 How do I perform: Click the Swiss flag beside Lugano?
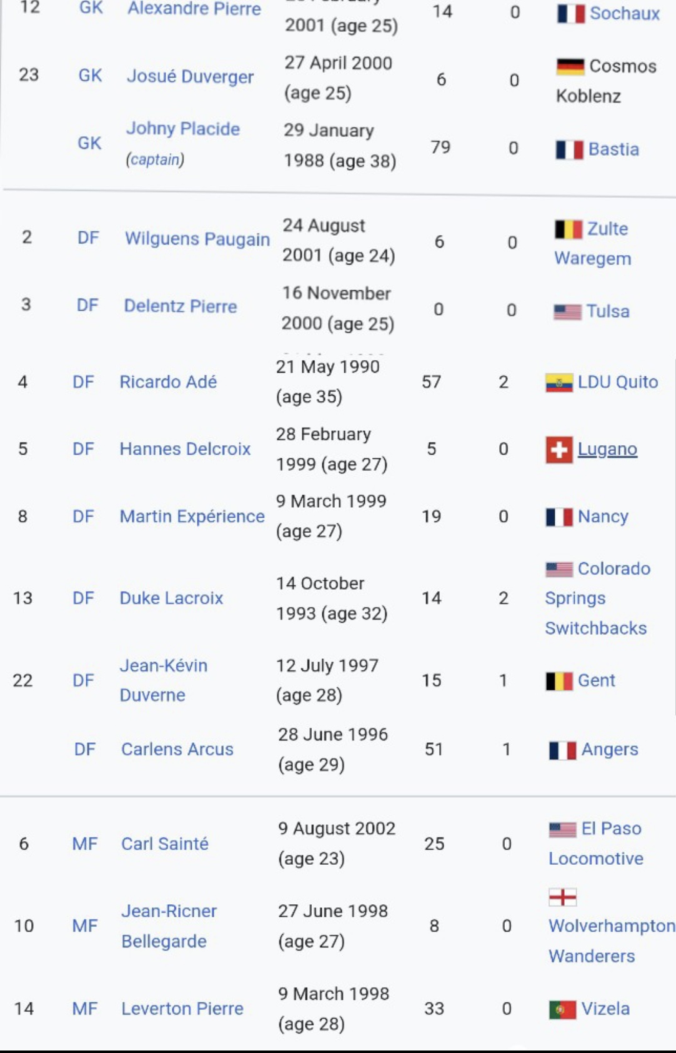point(559,450)
